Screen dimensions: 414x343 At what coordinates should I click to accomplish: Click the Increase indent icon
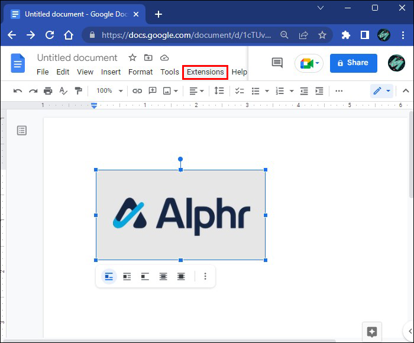pyautogui.click(x=319, y=91)
